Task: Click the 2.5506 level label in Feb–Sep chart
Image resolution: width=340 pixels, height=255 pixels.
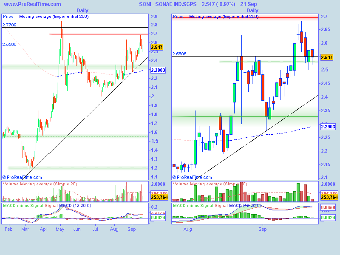Action: (9, 45)
